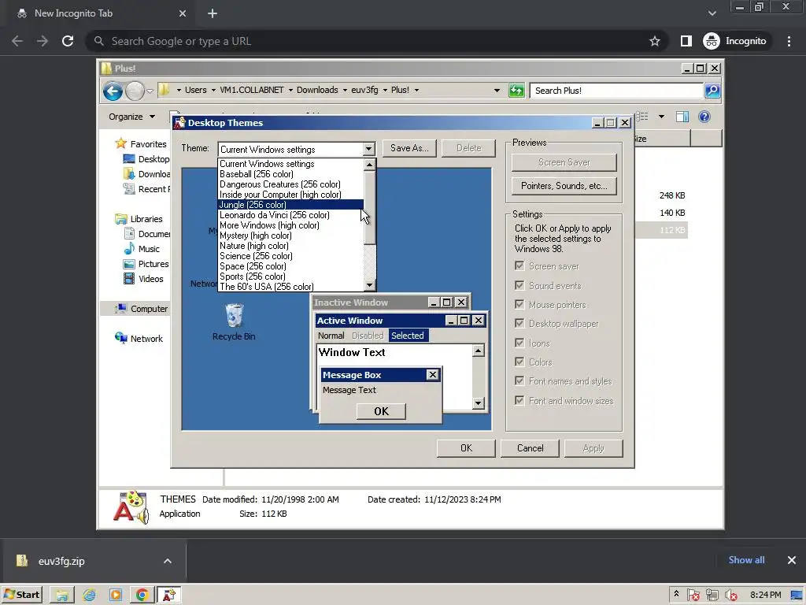Click OK in Desktop Themes dialog
Screen dimensions: 806x605
[x=466, y=448]
